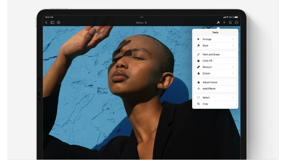Viewport: 286px width, 160px height.
Task: Open Adjust Colors
Action: (209, 82)
